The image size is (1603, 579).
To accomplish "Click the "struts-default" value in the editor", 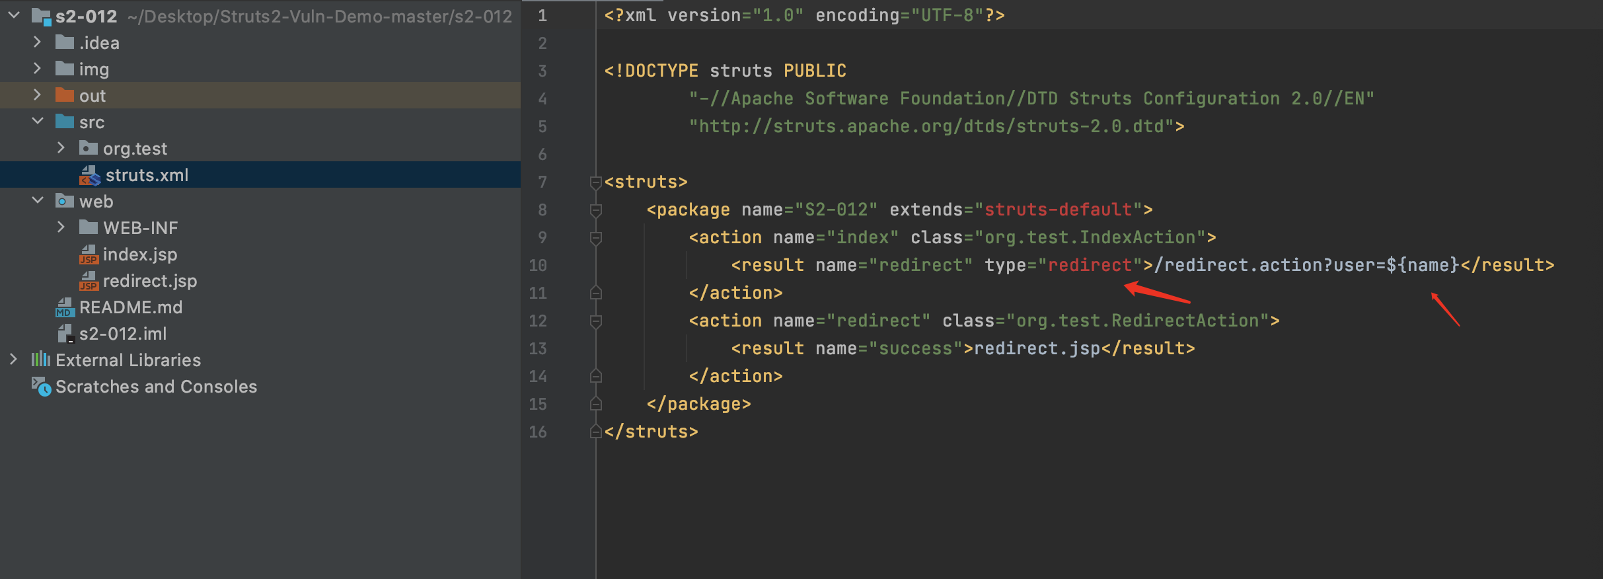I will tap(1059, 210).
